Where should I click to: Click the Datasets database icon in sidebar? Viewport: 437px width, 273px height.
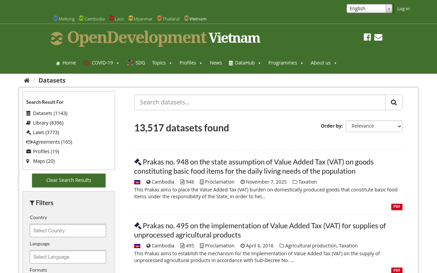28,113
